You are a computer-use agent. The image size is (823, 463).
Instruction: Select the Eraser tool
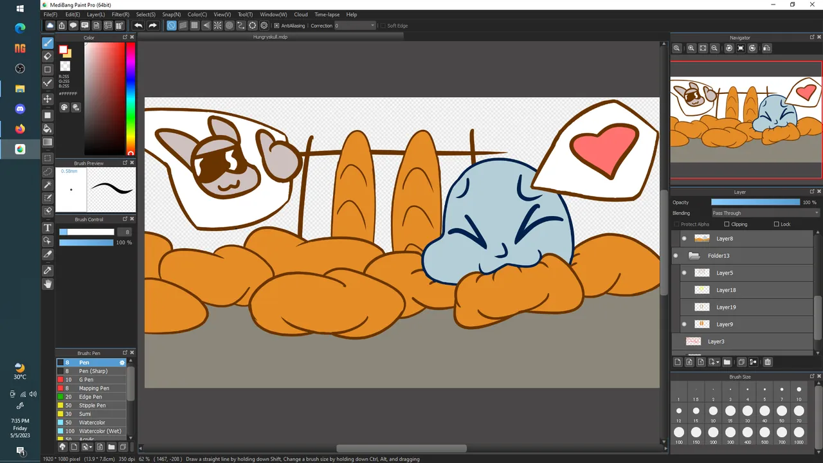tap(48, 57)
